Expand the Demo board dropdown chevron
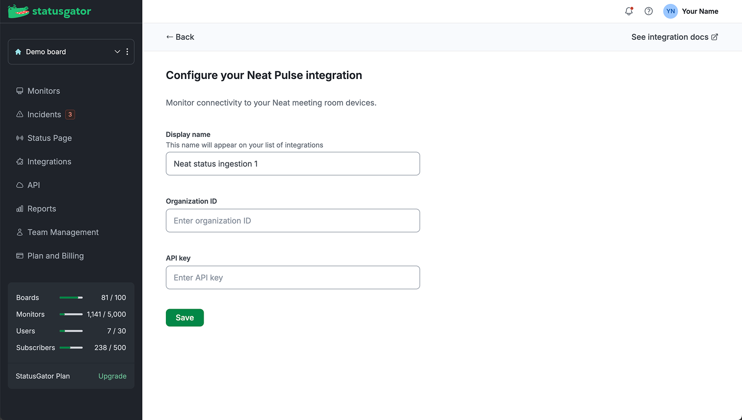The height and width of the screenshot is (420, 742). [x=117, y=52]
